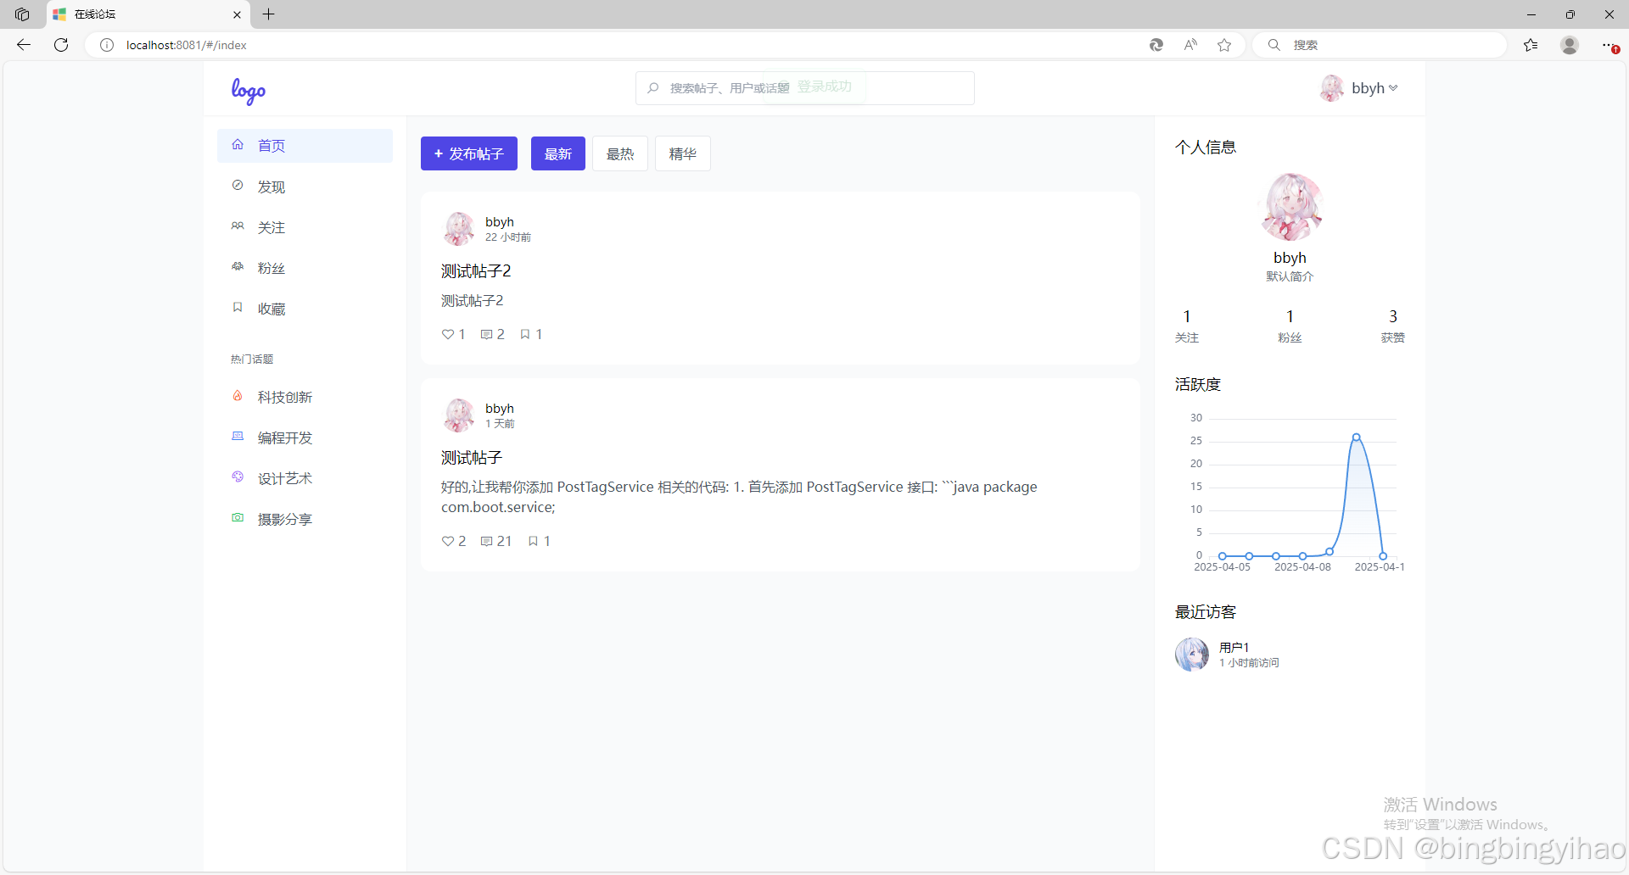Refresh the browser page
Screen dimensions: 1629x875
pos(61,45)
